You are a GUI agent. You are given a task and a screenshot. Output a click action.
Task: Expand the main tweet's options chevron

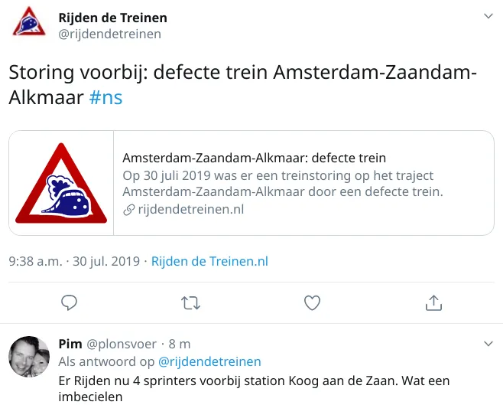(488, 16)
